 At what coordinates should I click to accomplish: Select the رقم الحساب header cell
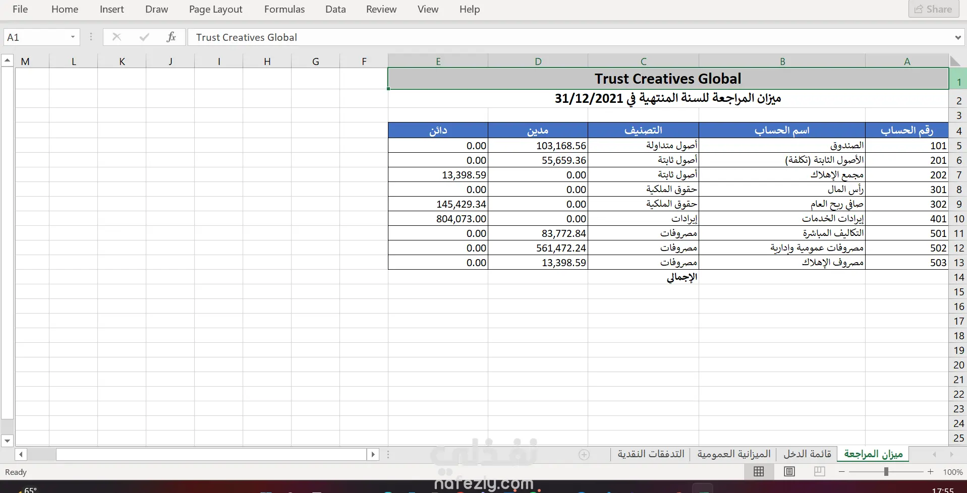(907, 131)
